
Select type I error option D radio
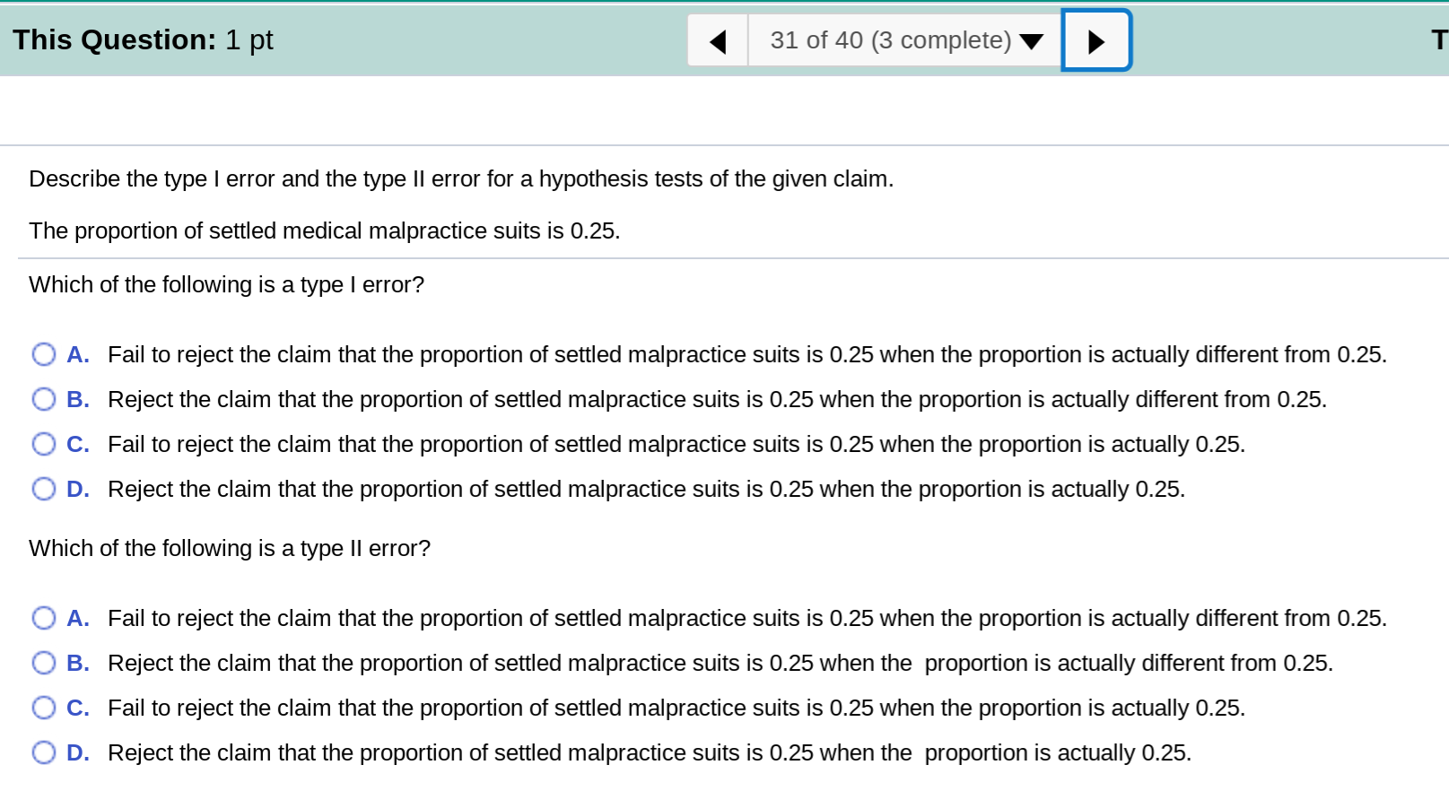pos(44,489)
